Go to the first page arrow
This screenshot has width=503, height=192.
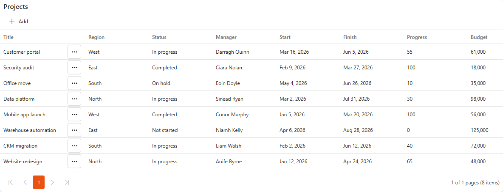pos(11,182)
